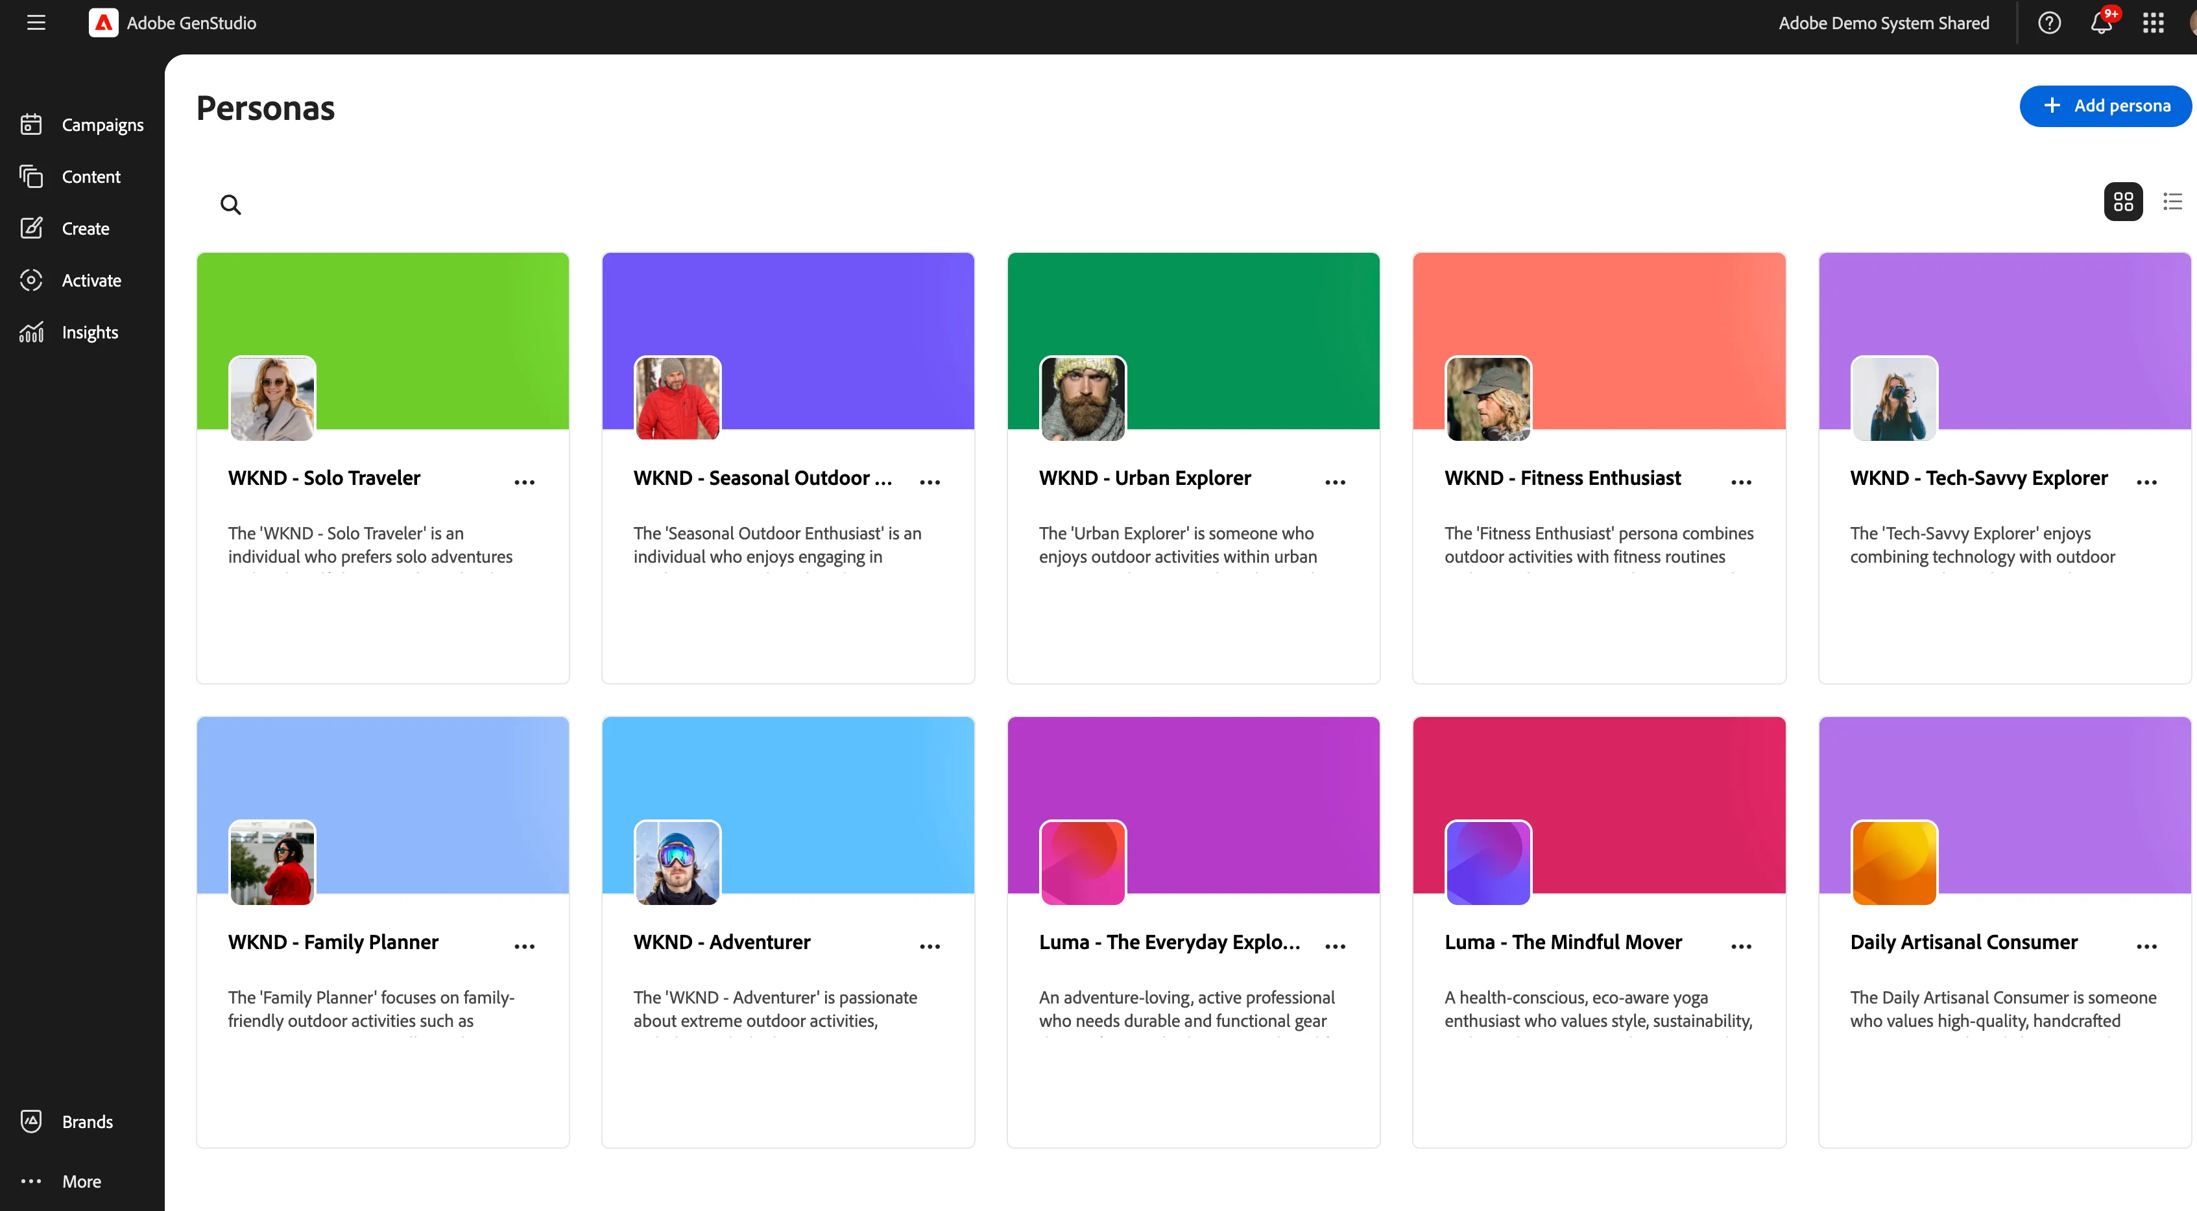Open options menu for Luma - The Mindful Mover
This screenshot has width=2197, height=1211.
(x=1741, y=946)
